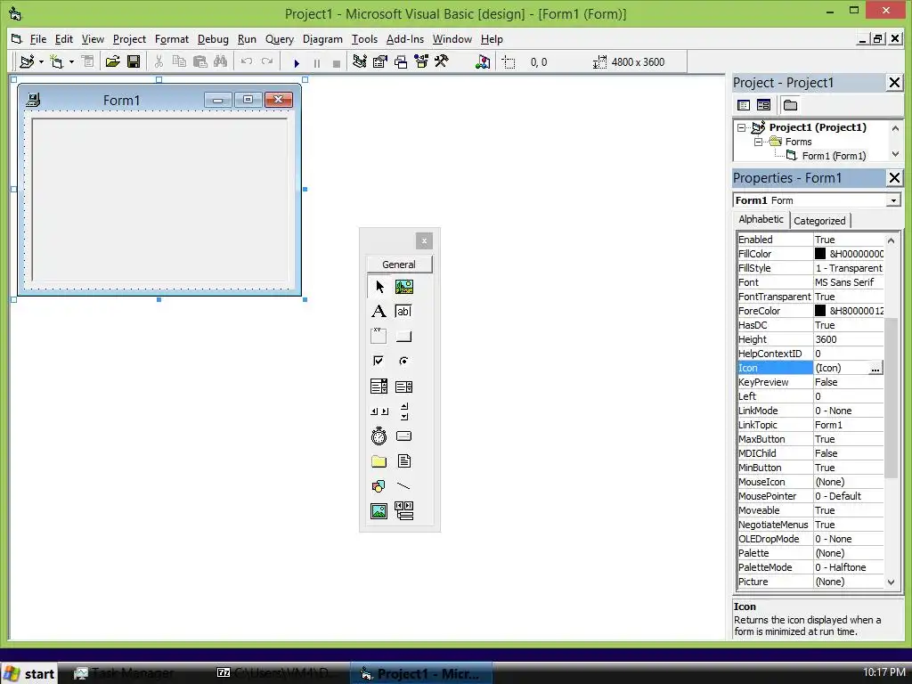Image resolution: width=912 pixels, height=684 pixels.
Task: Click the Windows start button
Action: coord(29,673)
